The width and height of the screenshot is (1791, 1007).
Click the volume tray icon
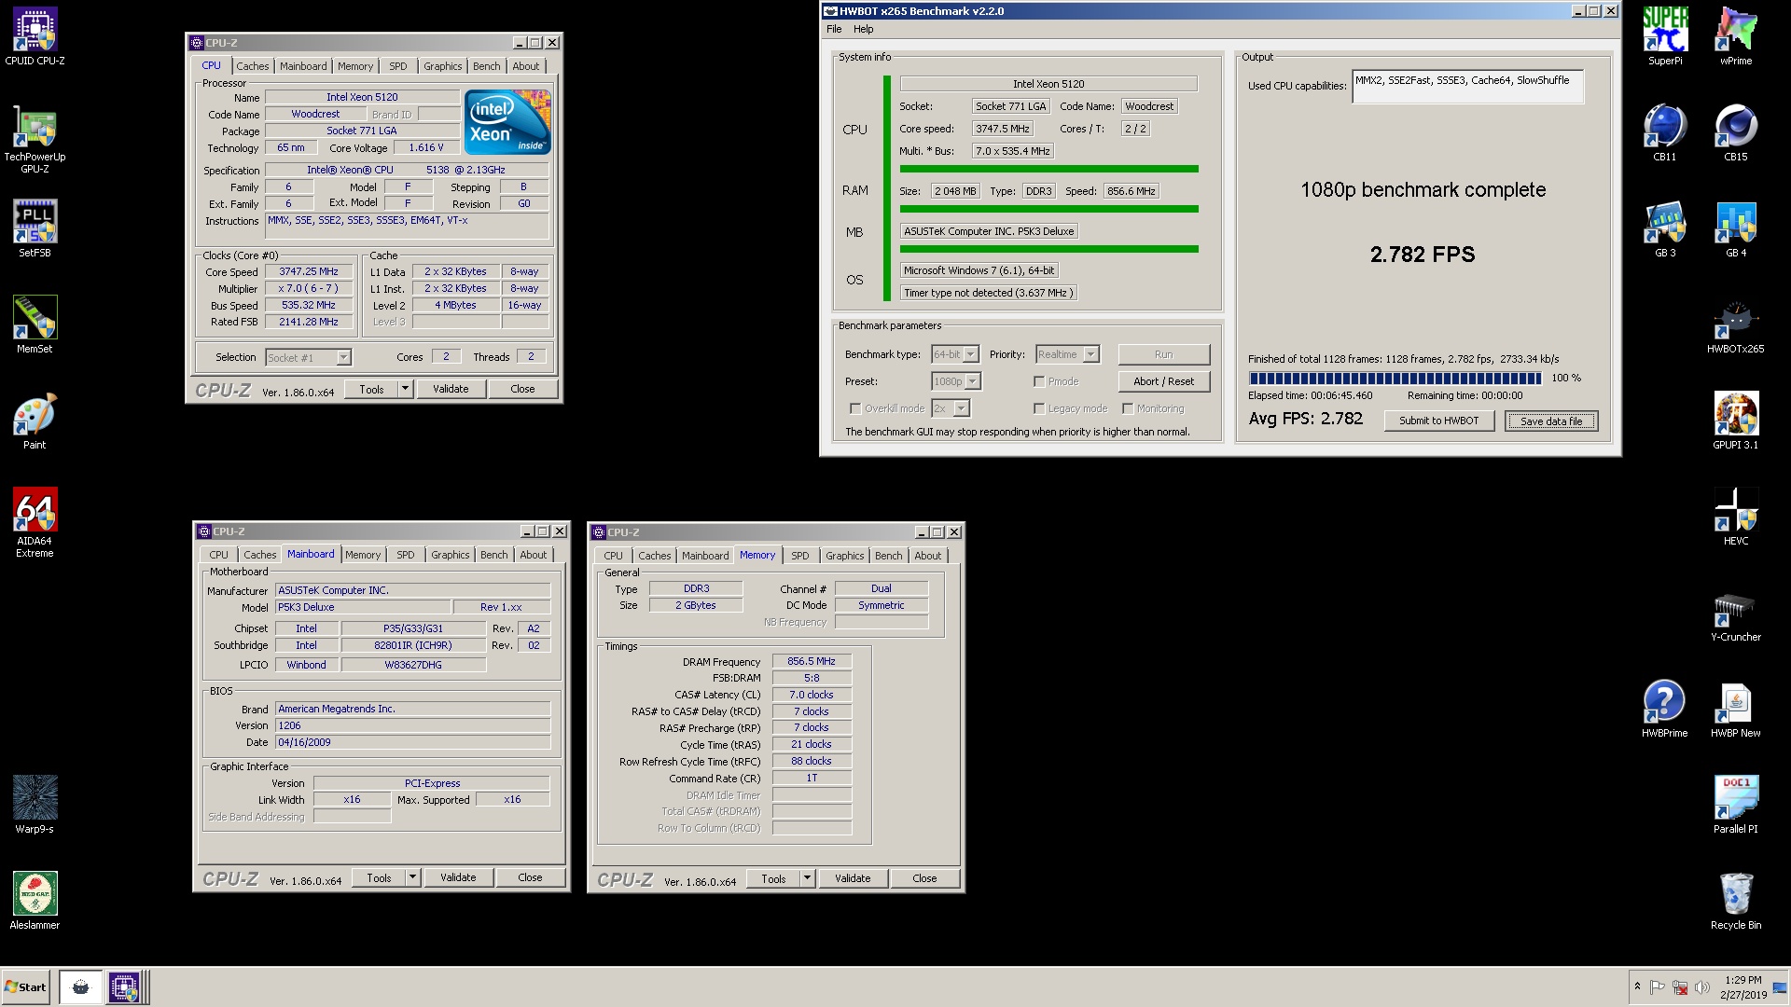tap(1701, 987)
